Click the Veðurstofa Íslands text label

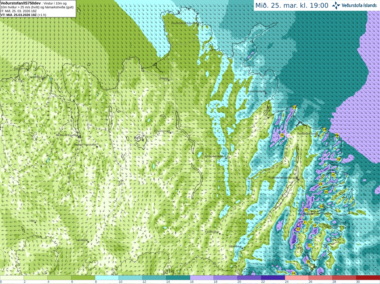[x=359, y=5]
